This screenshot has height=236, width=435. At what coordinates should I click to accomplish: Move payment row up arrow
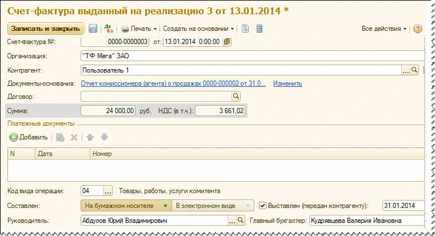click(x=90, y=137)
